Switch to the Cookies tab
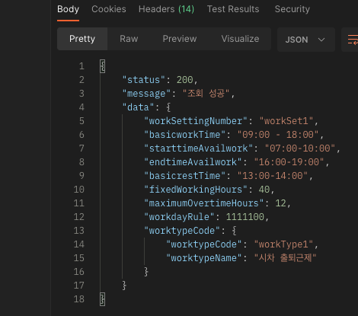358x316 pixels. coord(109,9)
